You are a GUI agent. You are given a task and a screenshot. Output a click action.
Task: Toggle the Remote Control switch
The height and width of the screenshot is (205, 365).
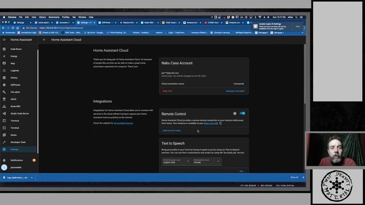click(242, 113)
